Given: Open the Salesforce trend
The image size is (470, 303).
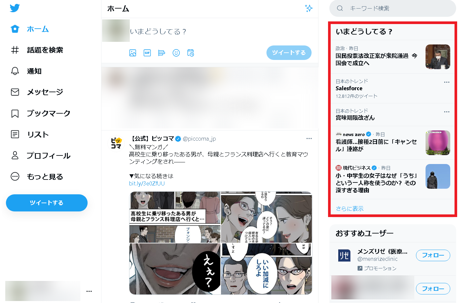Looking at the screenshot, I should pos(349,88).
